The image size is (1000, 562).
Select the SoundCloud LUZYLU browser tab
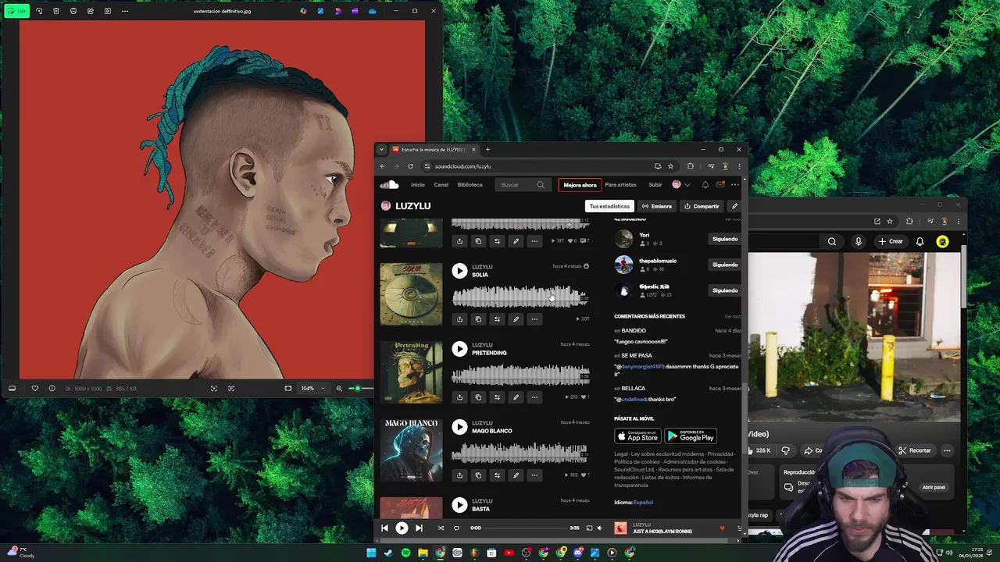point(434,149)
